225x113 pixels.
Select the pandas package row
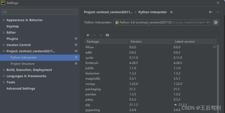pos(151,94)
